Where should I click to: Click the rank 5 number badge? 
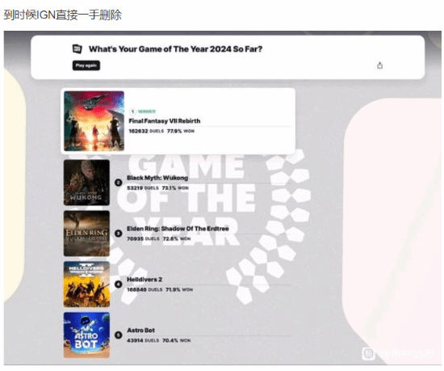tap(119, 335)
